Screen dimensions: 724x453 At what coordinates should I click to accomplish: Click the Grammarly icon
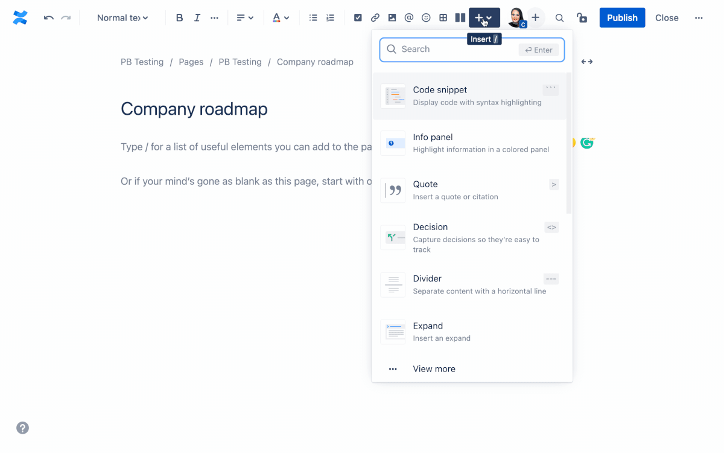click(x=587, y=143)
